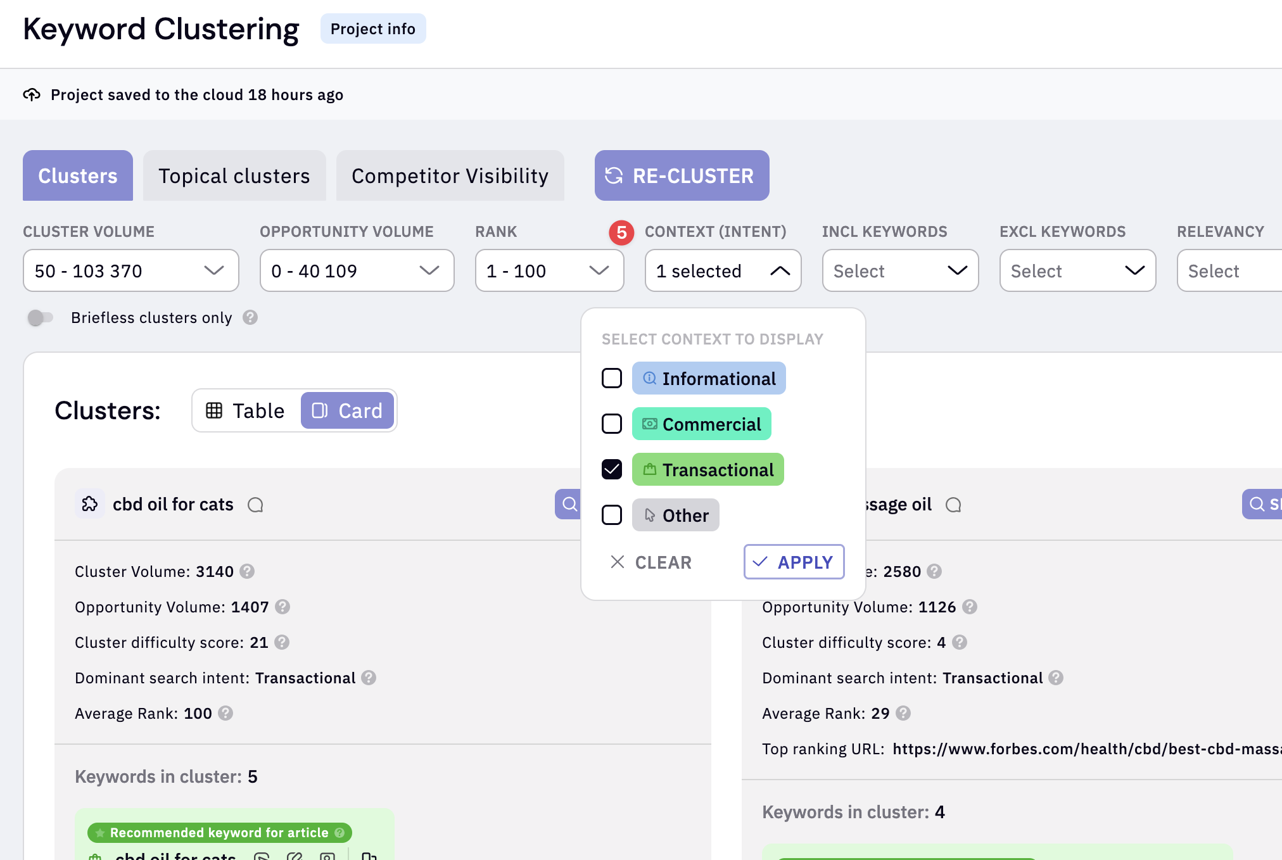Open the Incl Keywords select dropdown
Screen dimensions: 1282x860
[900, 270]
